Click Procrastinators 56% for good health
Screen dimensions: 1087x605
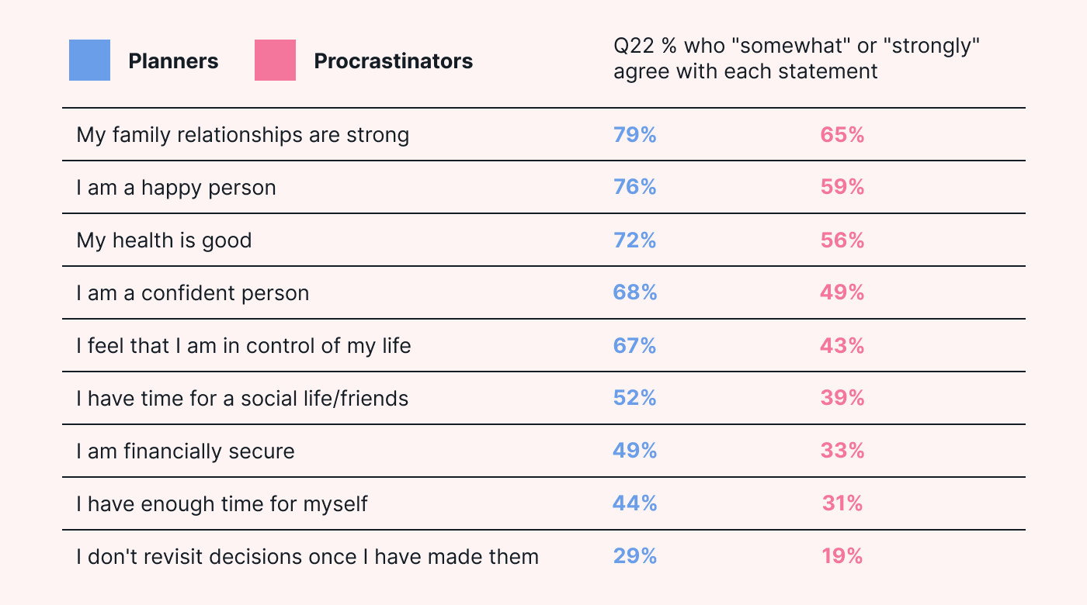point(842,240)
